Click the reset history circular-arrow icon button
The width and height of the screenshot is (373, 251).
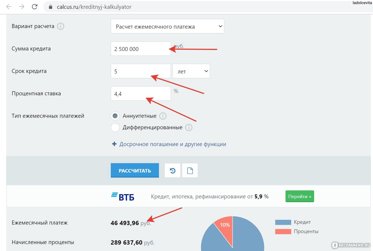173,170
